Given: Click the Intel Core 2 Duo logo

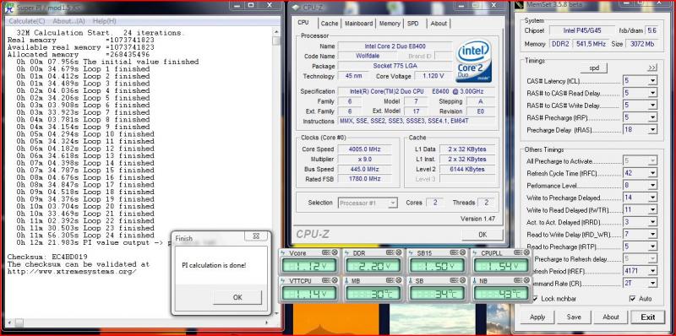Looking at the screenshot, I should click(474, 61).
